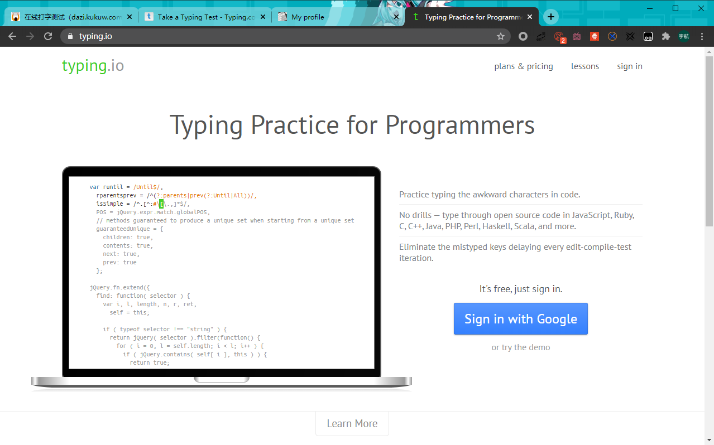Switch to Take a Typing Test tab

point(204,17)
